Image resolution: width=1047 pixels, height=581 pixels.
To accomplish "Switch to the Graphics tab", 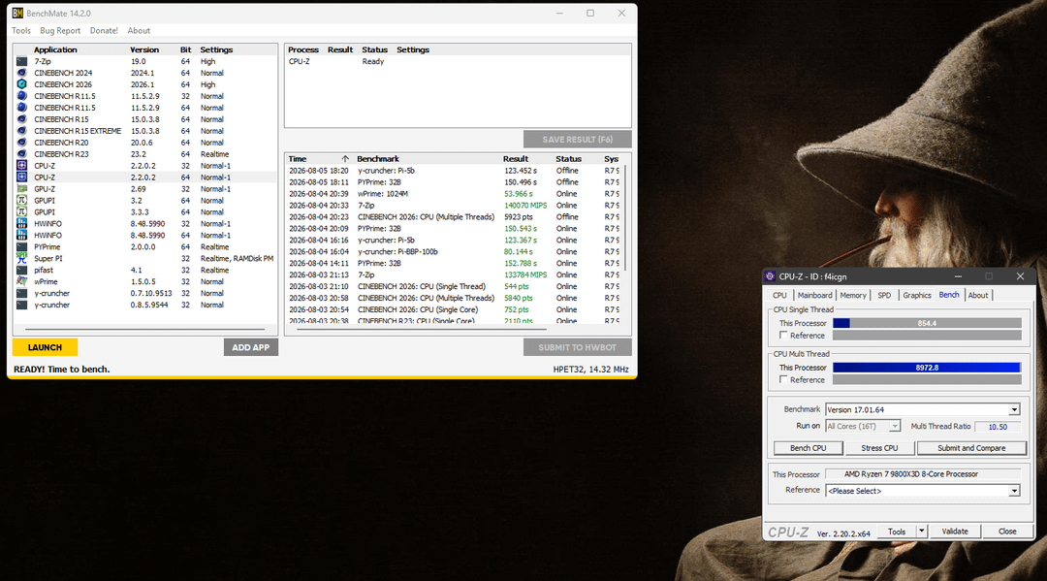I will click(x=917, y=295).
